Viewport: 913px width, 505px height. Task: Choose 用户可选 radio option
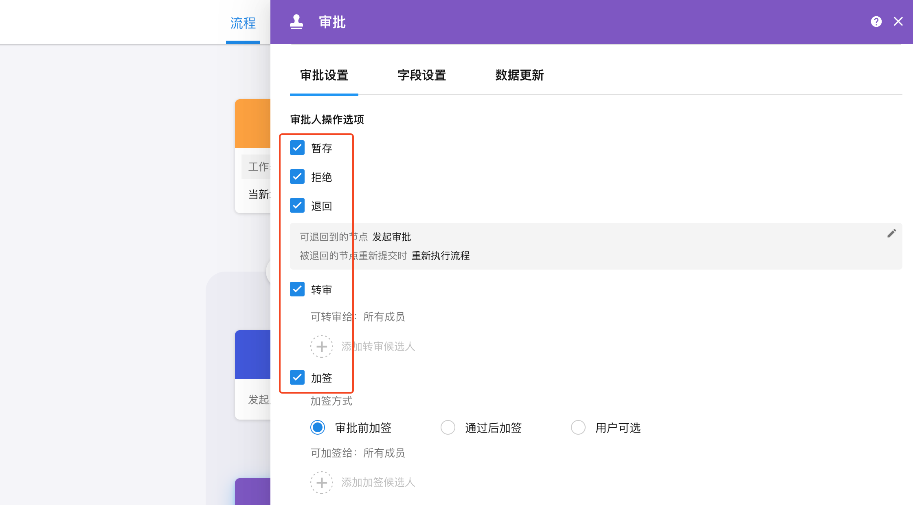click(578, 428)
